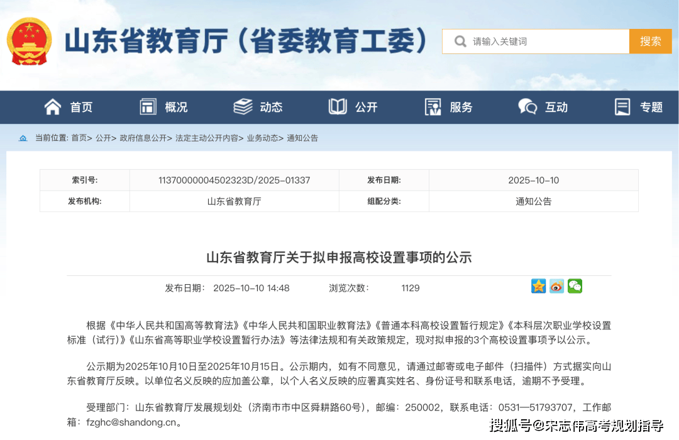This screenshot has width=679, height=440.
Task: Open 业务动态 breadcrumb link
Action: tap(262, 138)
